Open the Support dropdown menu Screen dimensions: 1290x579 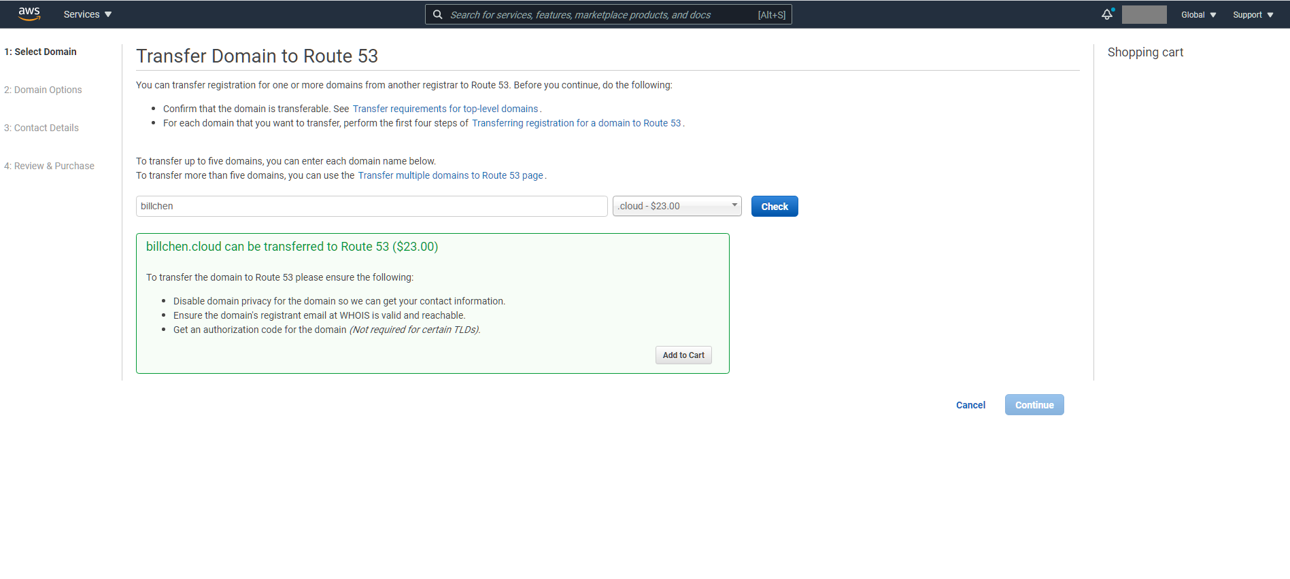point(1253,15)
